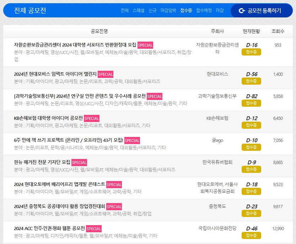Select the 마감임박 filter tab
Image resolution: width=296 pixels, height=244 pixels.
(x=168, y=10)
